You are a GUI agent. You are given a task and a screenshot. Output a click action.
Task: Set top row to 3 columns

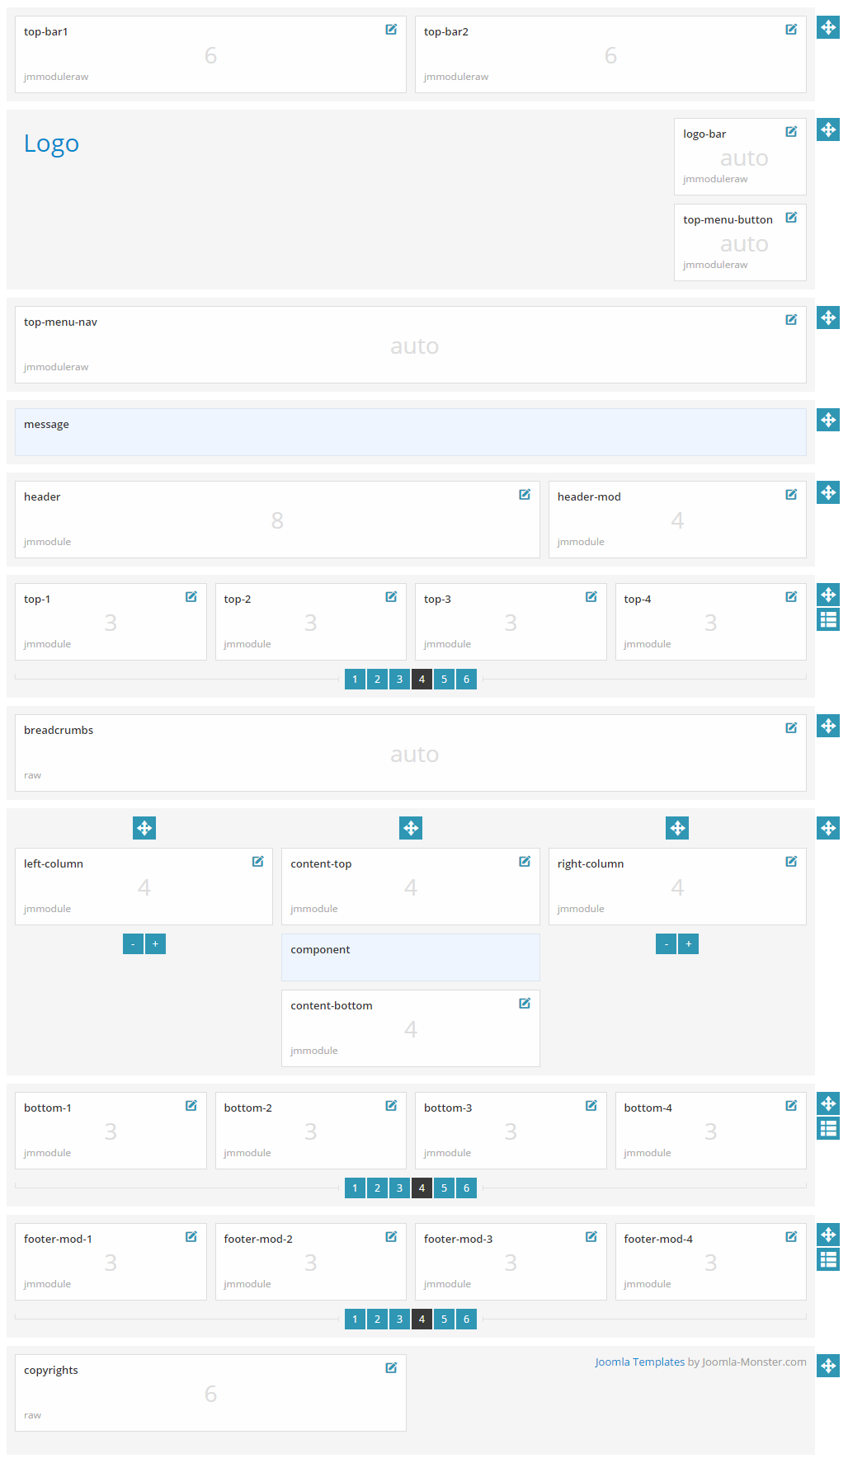tap(399, 680)
